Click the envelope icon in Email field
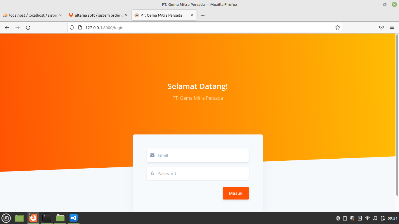Image resolution: width=399 pixels, height=224 pixels. (x=152, y=155)
